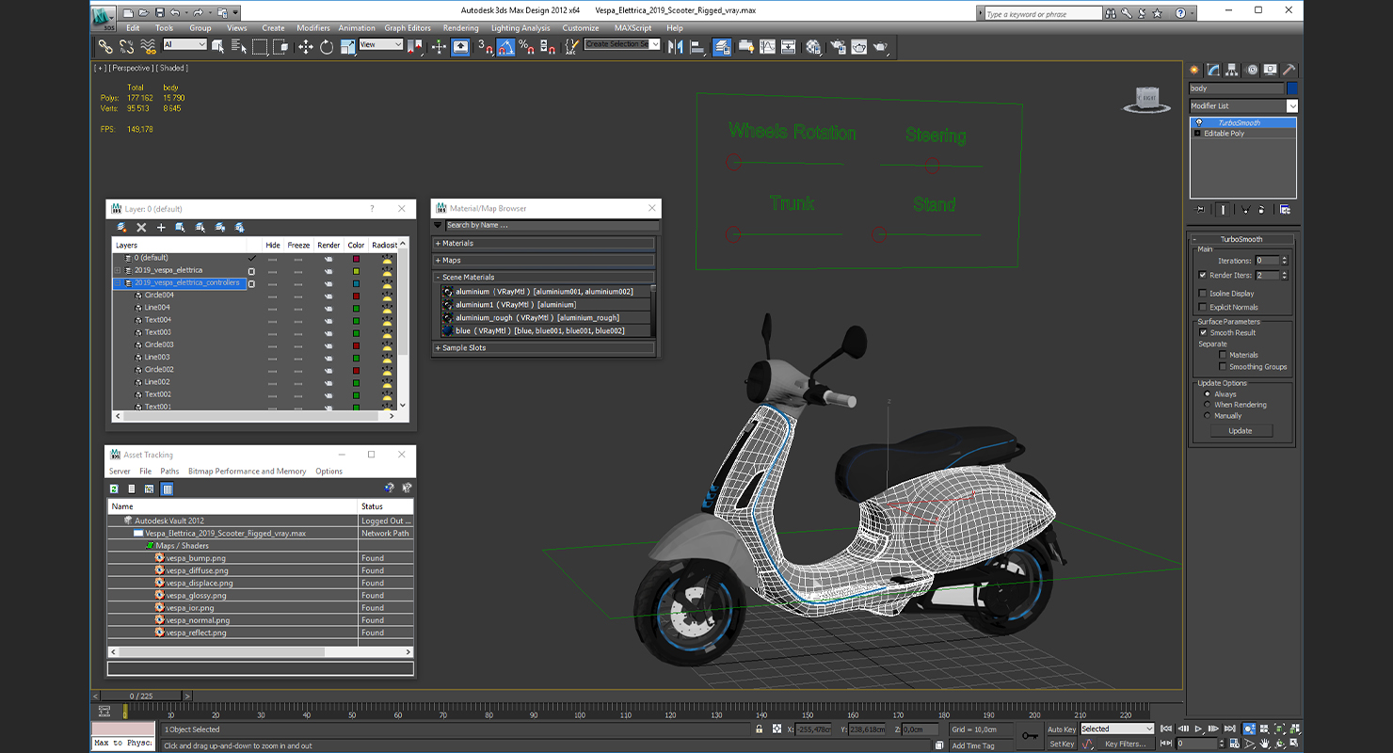Save file from quick access toolbar
Image resolution: width=1393 pixels, height=753 pixels.
coord(160,12)
